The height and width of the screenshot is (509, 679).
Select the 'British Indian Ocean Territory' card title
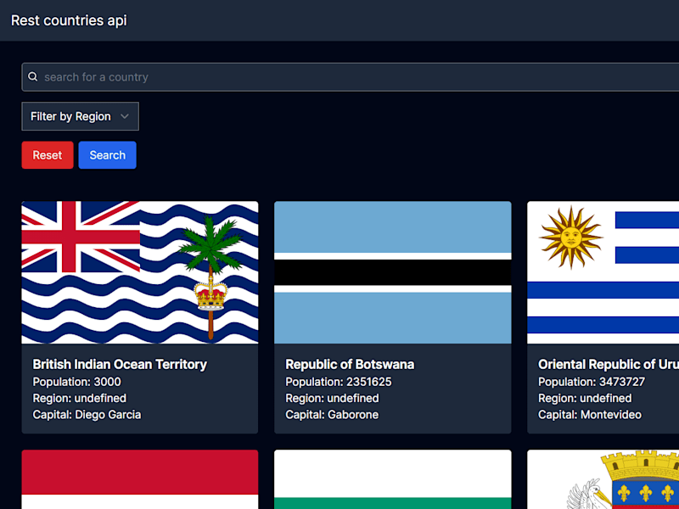tap(120, 365)
